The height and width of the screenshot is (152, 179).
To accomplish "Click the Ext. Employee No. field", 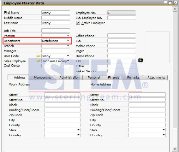I will click(122, 18).
